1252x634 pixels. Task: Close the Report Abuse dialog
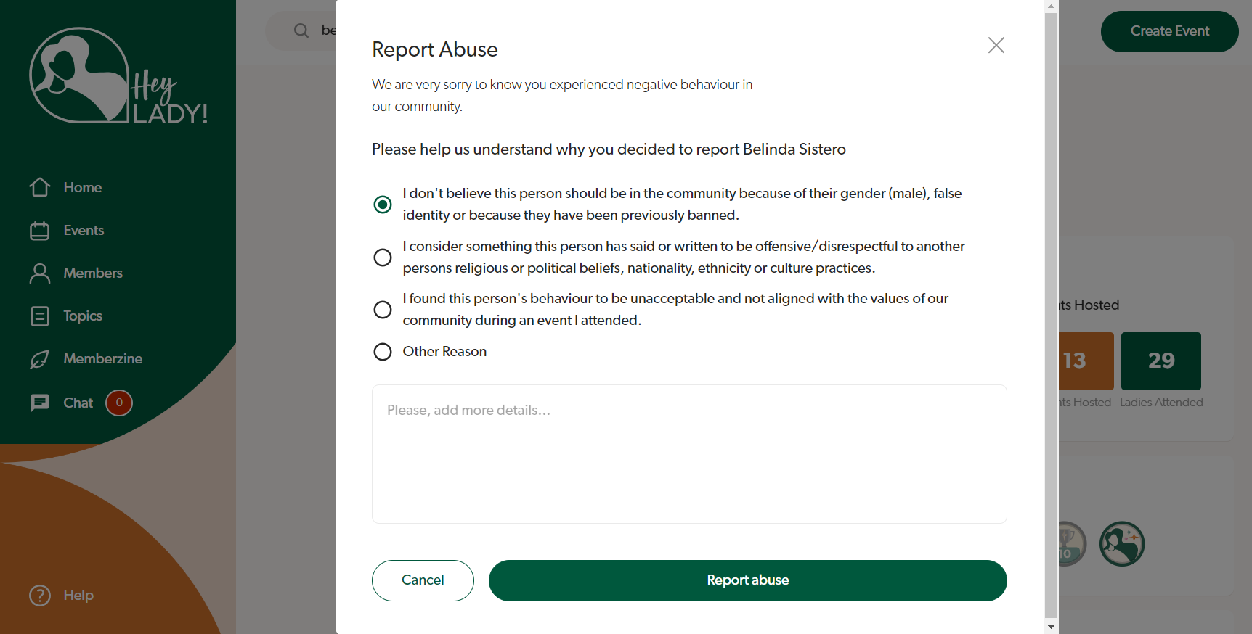coord(996,46)
